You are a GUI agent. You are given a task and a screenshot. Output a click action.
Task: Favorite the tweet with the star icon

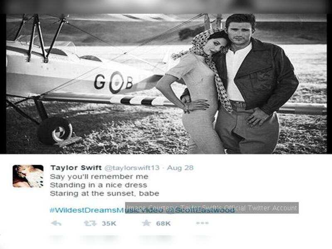[146, 223]
